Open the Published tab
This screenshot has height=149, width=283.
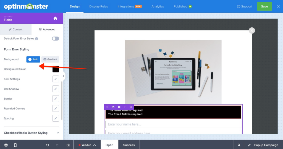click(182, 7)
